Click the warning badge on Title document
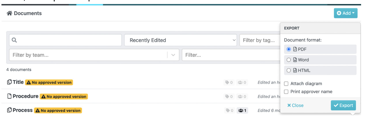The image size is (370, 128). (49, 82)
